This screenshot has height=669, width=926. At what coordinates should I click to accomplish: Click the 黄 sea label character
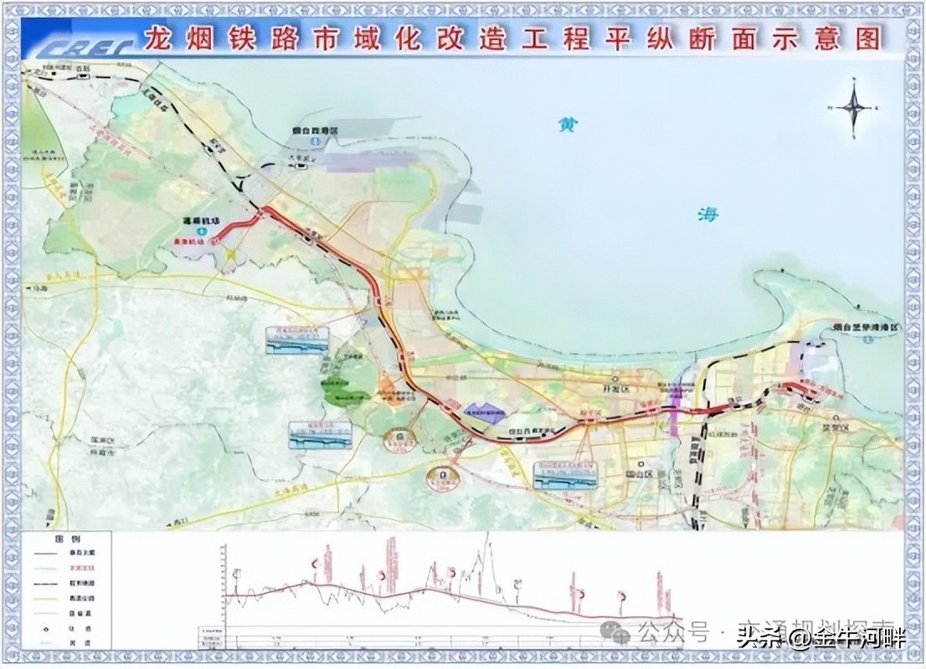tap(568, 125)
